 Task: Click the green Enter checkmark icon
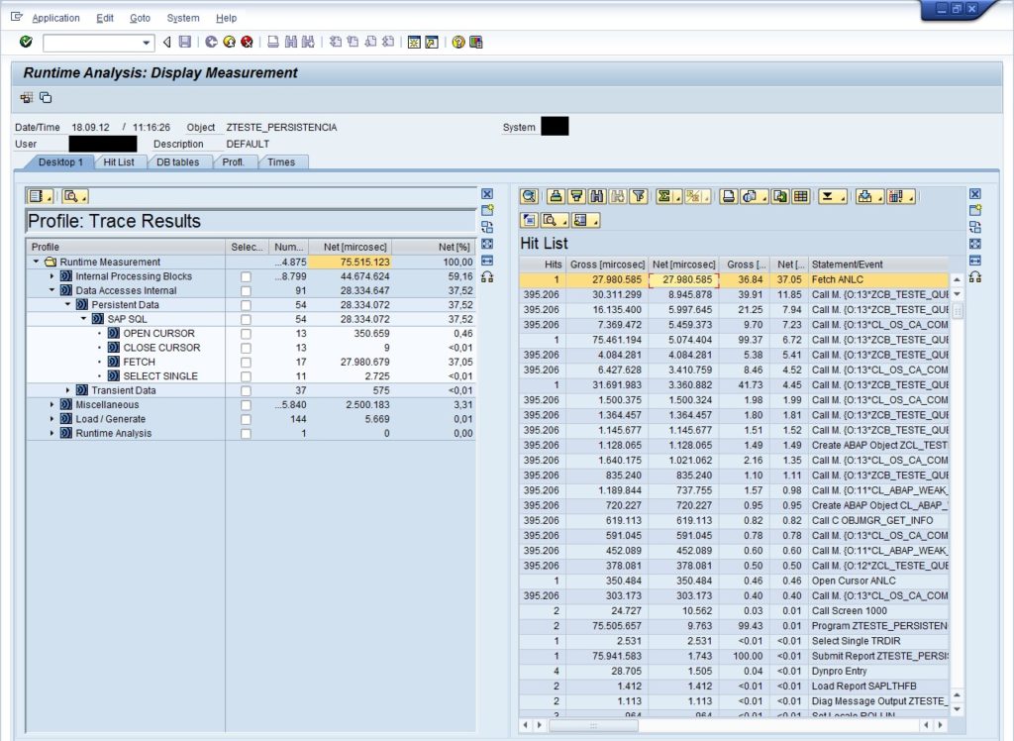[26, 43]
